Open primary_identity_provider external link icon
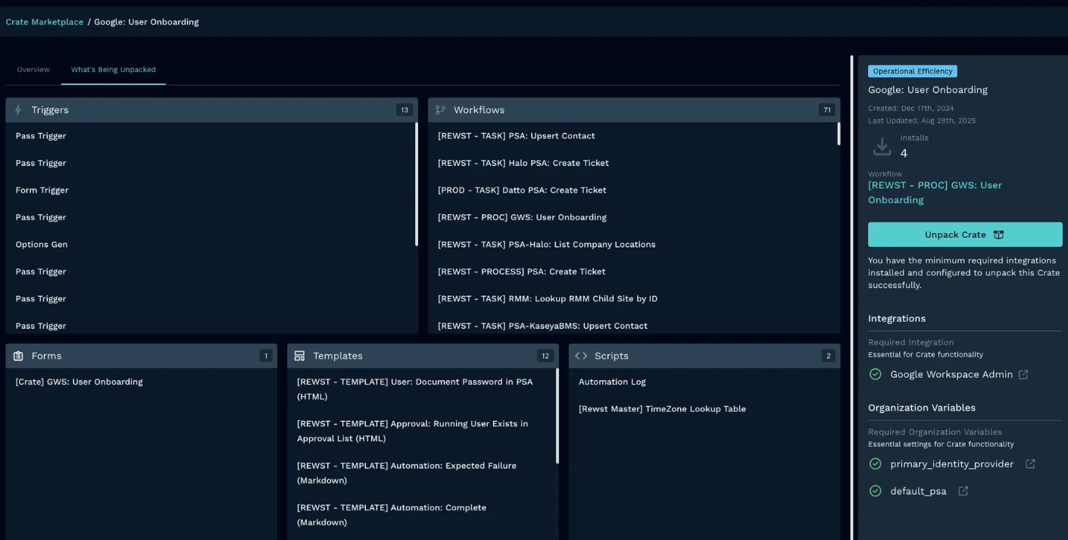The height and width of the screenshot is (540, 1068). 1030,464
